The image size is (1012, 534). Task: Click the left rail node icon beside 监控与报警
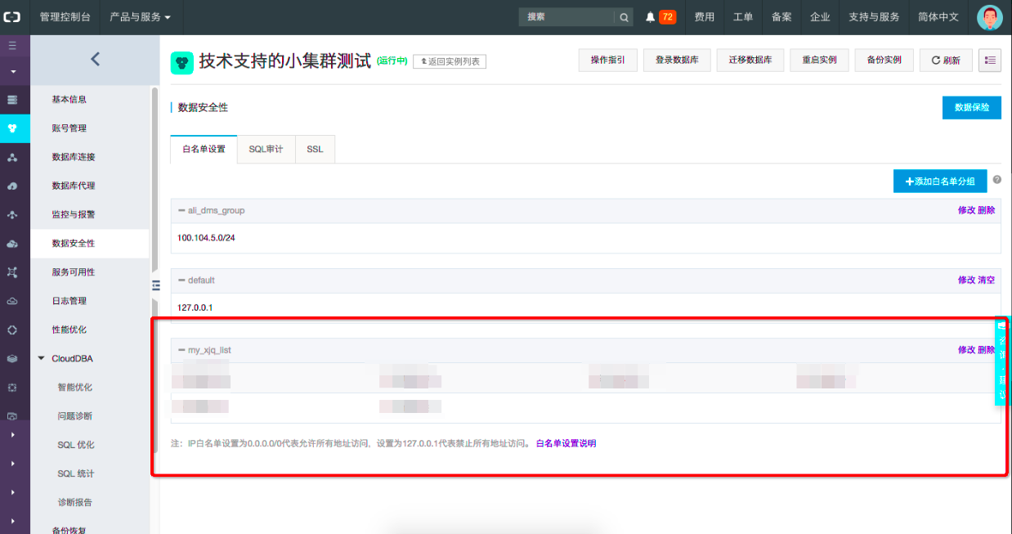click(12, 214)
